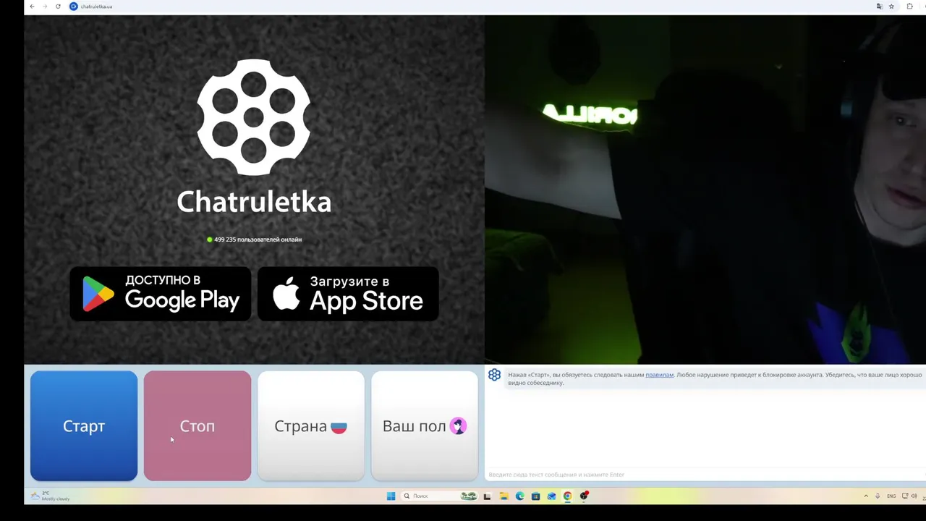Image resolution: width=926 pixels, height=521 pixels.
Task: Bookmark the page with star icon
Action: [891, 7]
